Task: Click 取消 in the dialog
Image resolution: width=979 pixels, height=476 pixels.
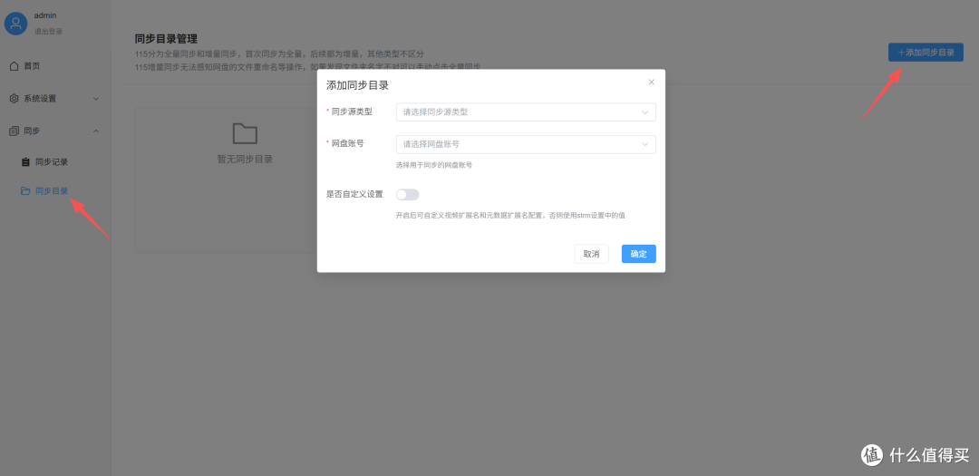Action: [x=591, y=254]
